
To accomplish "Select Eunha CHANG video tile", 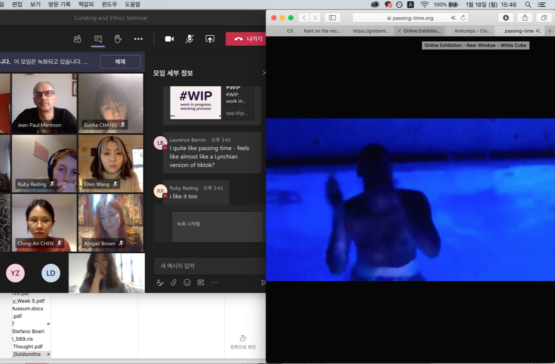I will pos(111,103).
